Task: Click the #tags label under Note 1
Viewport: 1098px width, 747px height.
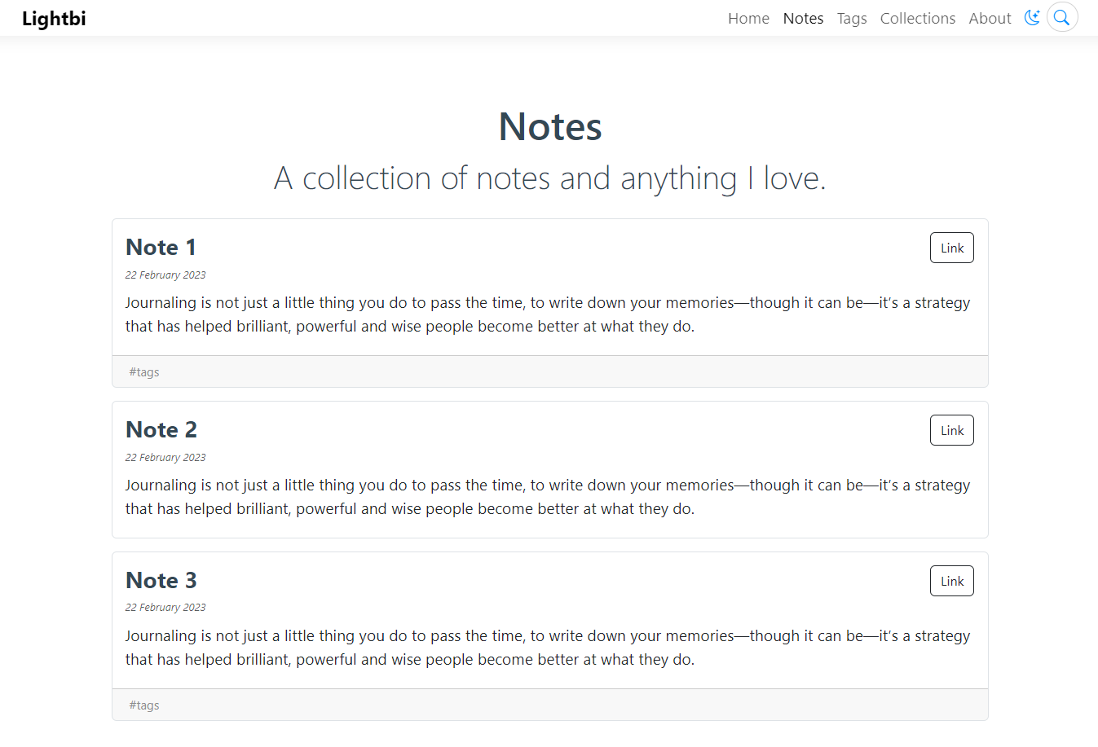Action: tap(144, 372)
